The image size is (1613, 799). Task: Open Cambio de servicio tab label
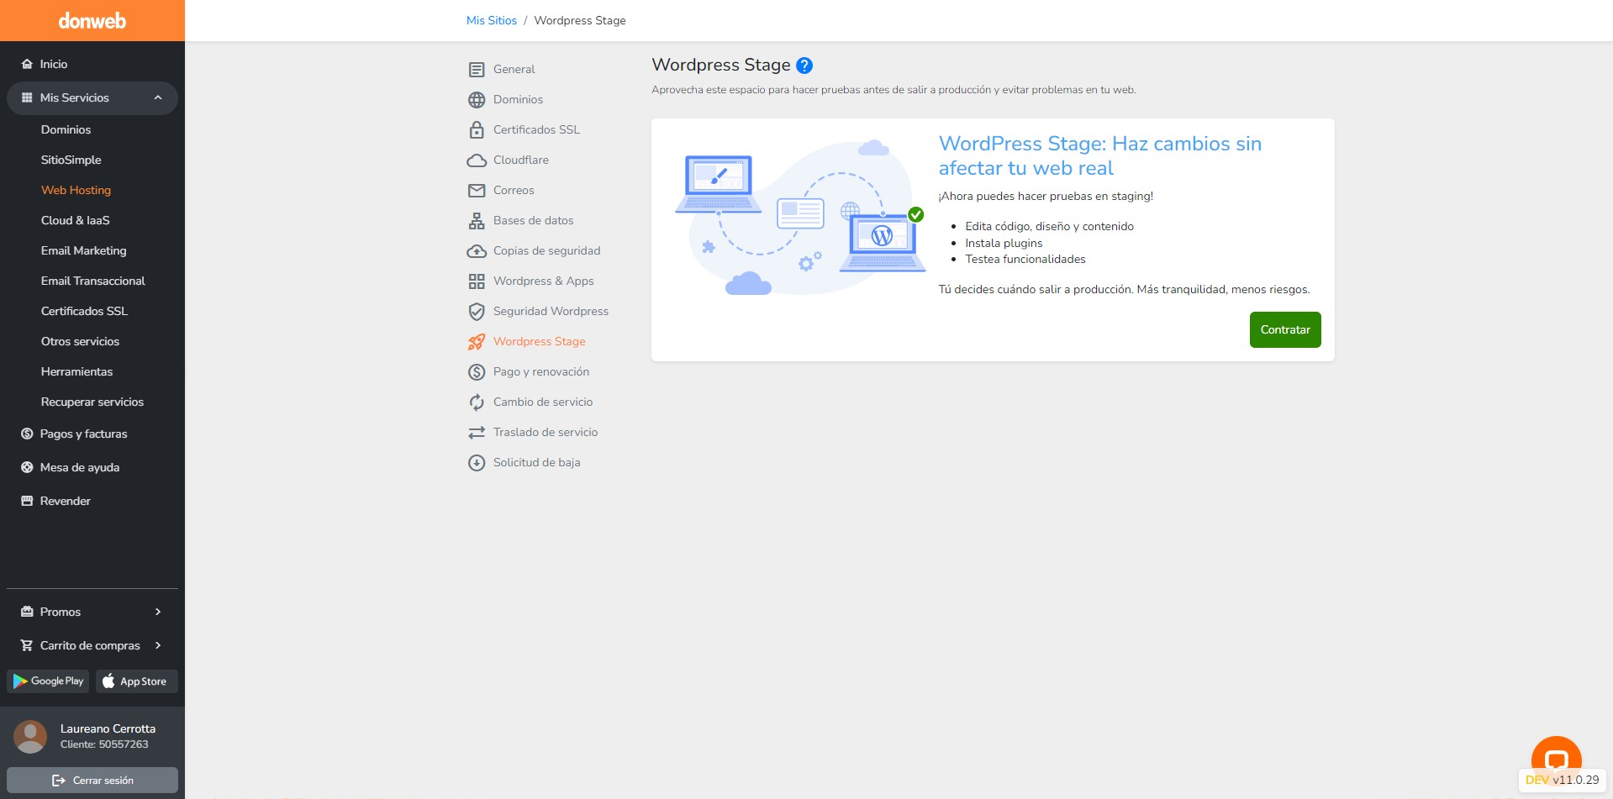(543, 402)
